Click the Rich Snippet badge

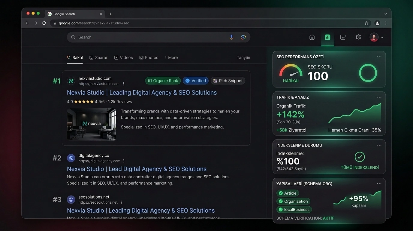228,81
